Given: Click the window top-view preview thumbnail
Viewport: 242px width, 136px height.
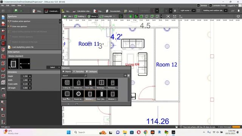Looking at the screenshot, I should [x=25, y=63].
